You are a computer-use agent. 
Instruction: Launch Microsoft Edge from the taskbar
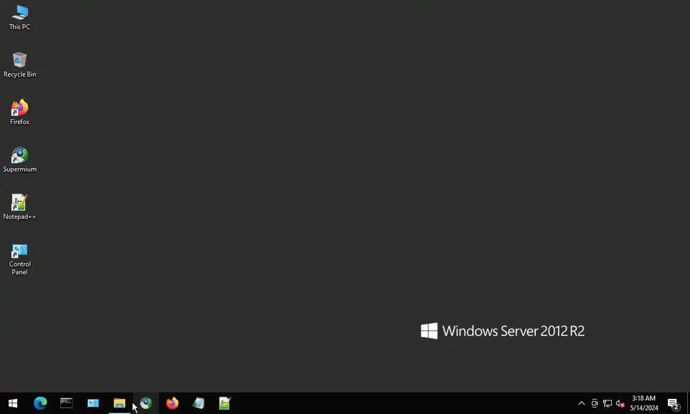pyautogui.click(x=40, y=403)
